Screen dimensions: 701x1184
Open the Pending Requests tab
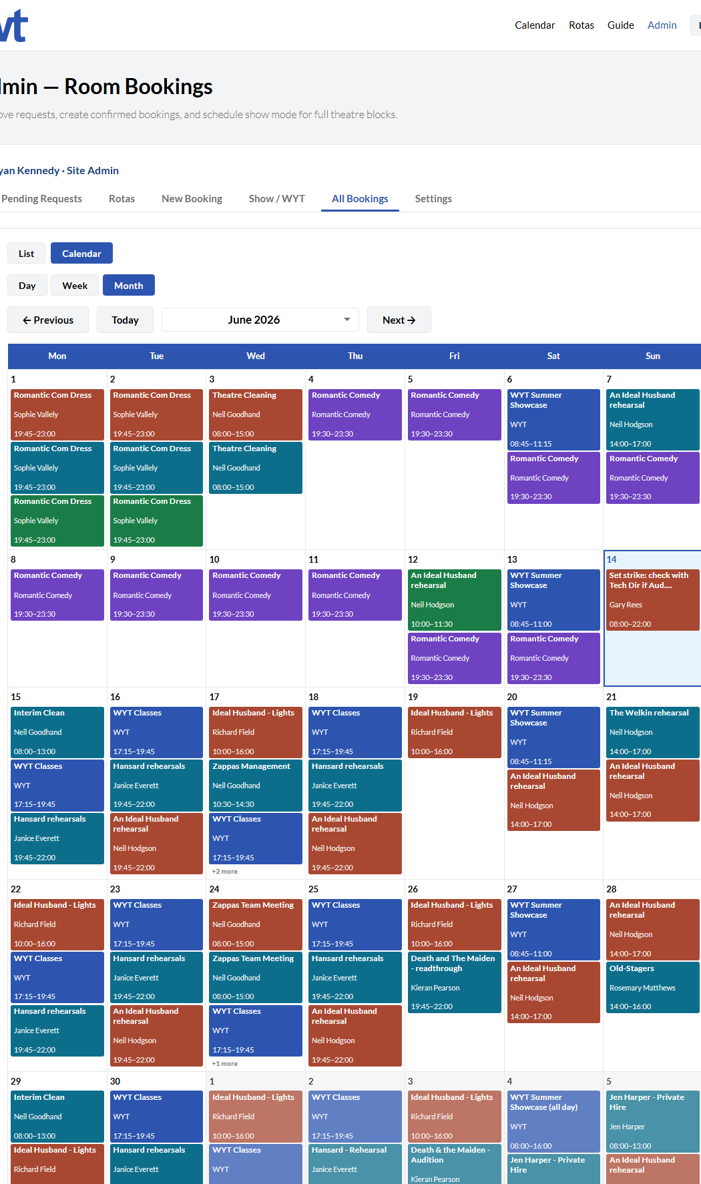click(41, 198)
